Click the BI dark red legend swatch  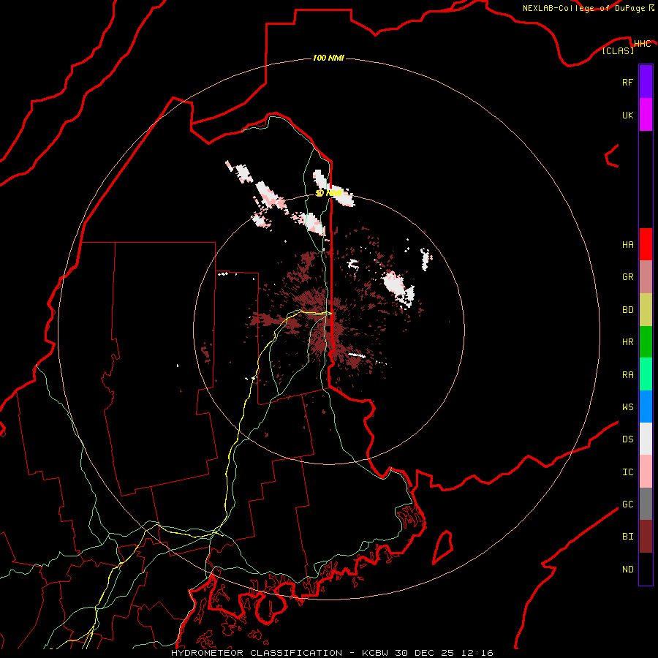[x=646, y=537]
